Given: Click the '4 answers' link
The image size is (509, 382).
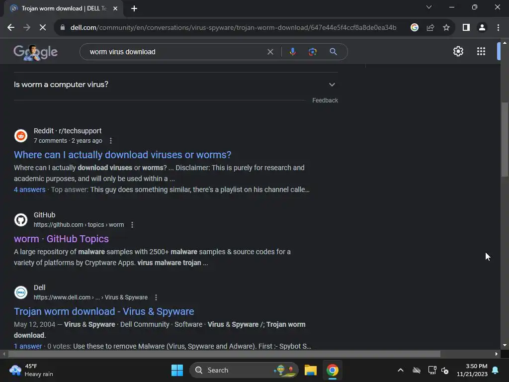Looking at the screenshot, I should [29, 190].
